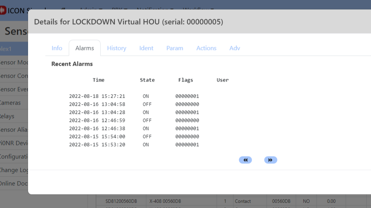Screen dimensions: 371x208
Task: Switch to the Ident tab
Action: pyautogui.click(x=146, y=48)
